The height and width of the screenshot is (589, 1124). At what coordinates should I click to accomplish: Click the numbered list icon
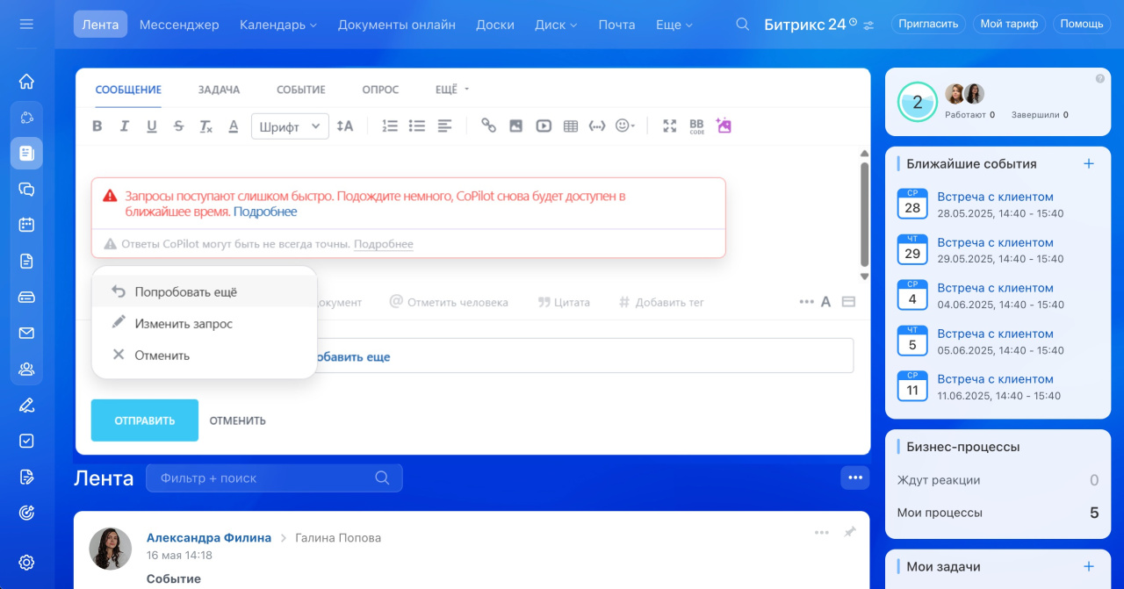coord(390,126)
